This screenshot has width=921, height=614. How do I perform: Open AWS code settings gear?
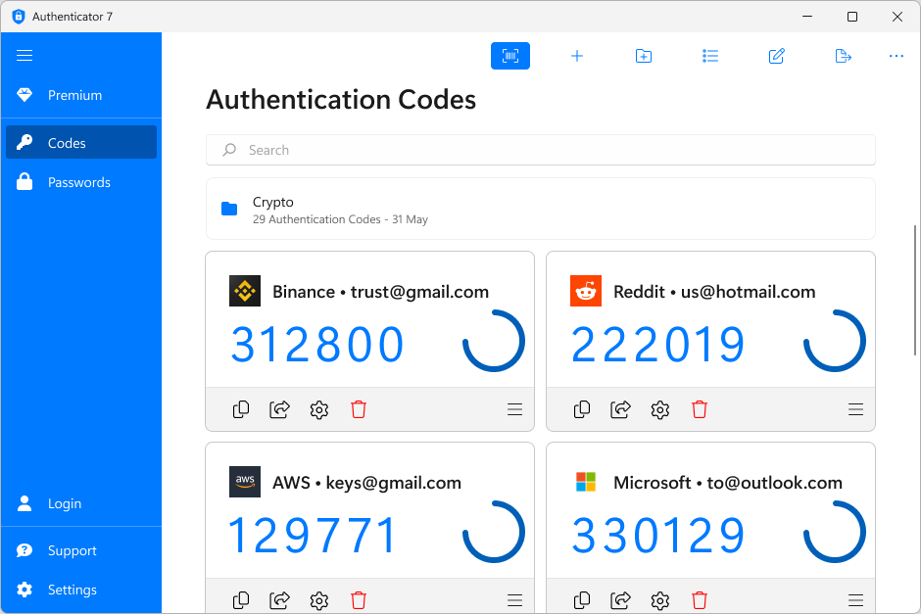tap(319, 600)
